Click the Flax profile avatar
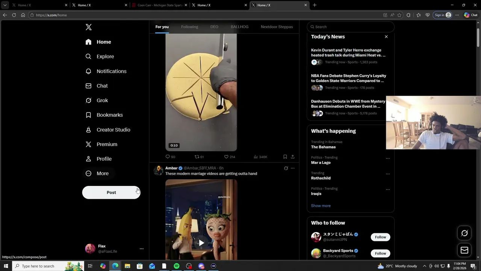The width and height of the screenshot is (481, 271). pyautogui.click(x=90, y=249)
